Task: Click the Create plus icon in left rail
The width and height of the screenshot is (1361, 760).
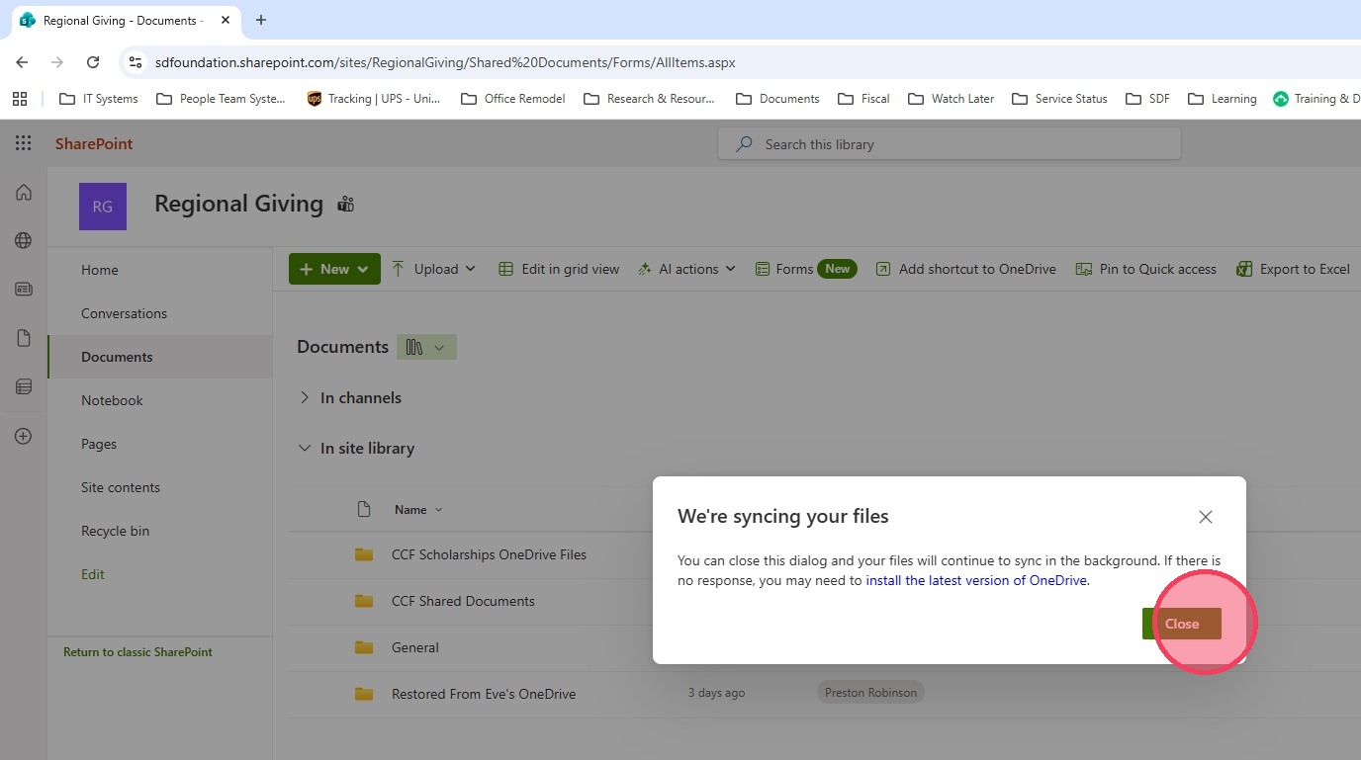Action: [x=24, y=436]
